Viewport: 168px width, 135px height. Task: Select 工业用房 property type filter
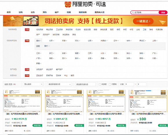[x=59, y=29]
